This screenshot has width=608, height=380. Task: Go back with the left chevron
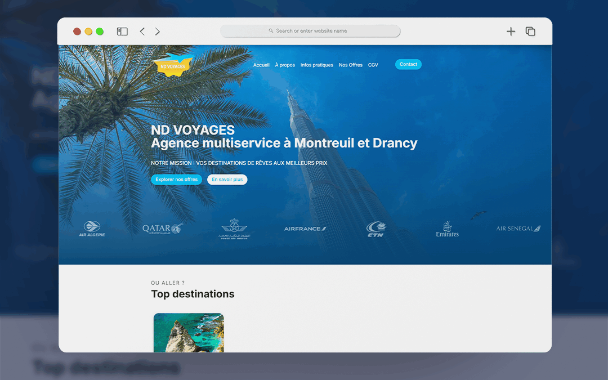pyautogui.click(x=142, y=32)
